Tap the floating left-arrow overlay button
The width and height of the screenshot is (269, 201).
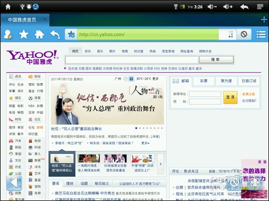click(14, 183)
